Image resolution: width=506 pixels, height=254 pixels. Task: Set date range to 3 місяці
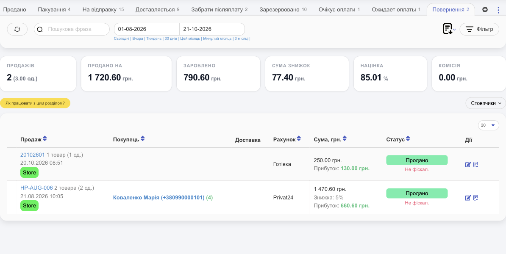point(242,39)
